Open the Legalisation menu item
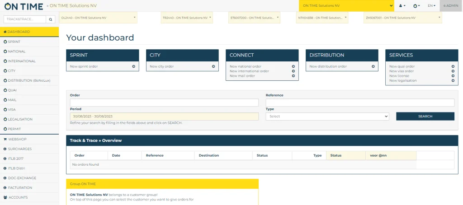Viewport: 463px width, 205px height. 29,119
